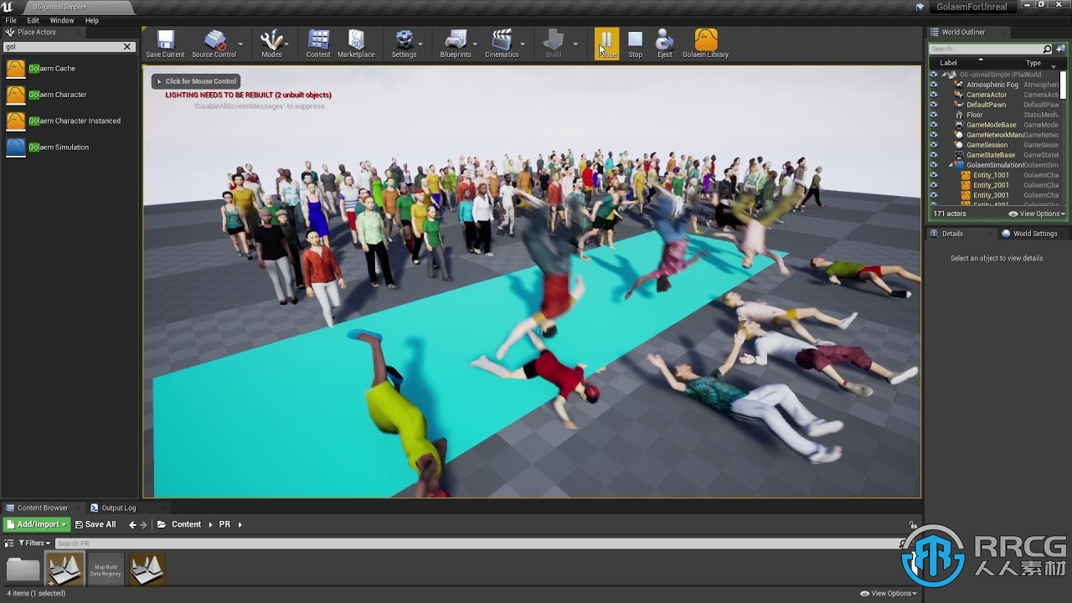Open the Blueprints dropdown arrow

(475, 44)
